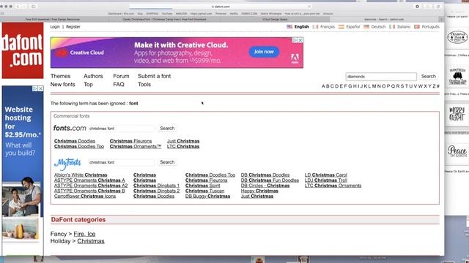Toggle the Safari sidebar button

[33, 7]
